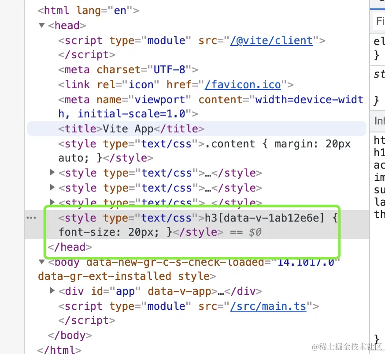Click the "initial-scale=1.0" attribute value
385x354 pixels.
131,114
